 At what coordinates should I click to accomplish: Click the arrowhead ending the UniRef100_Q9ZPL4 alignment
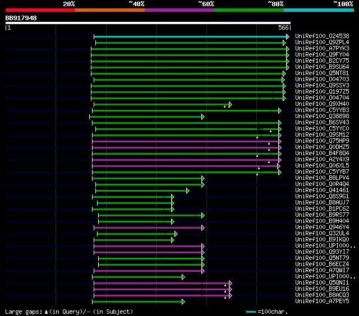pyautogui.click(x=284, y=43)
